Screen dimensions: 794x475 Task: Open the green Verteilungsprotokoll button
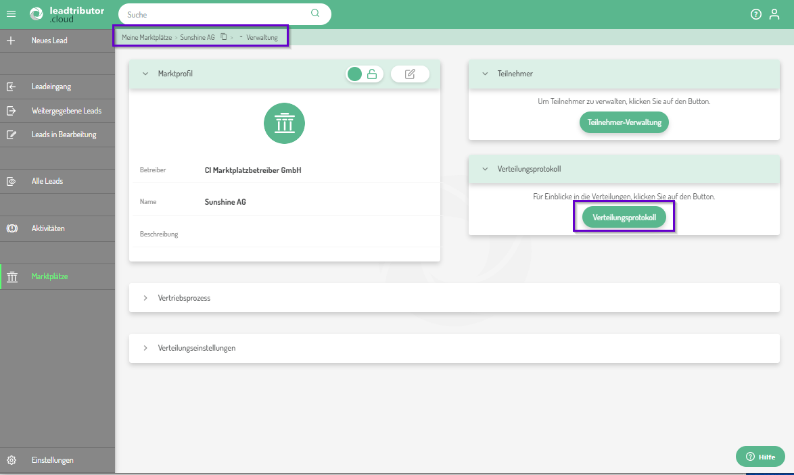tap(624, 218)
